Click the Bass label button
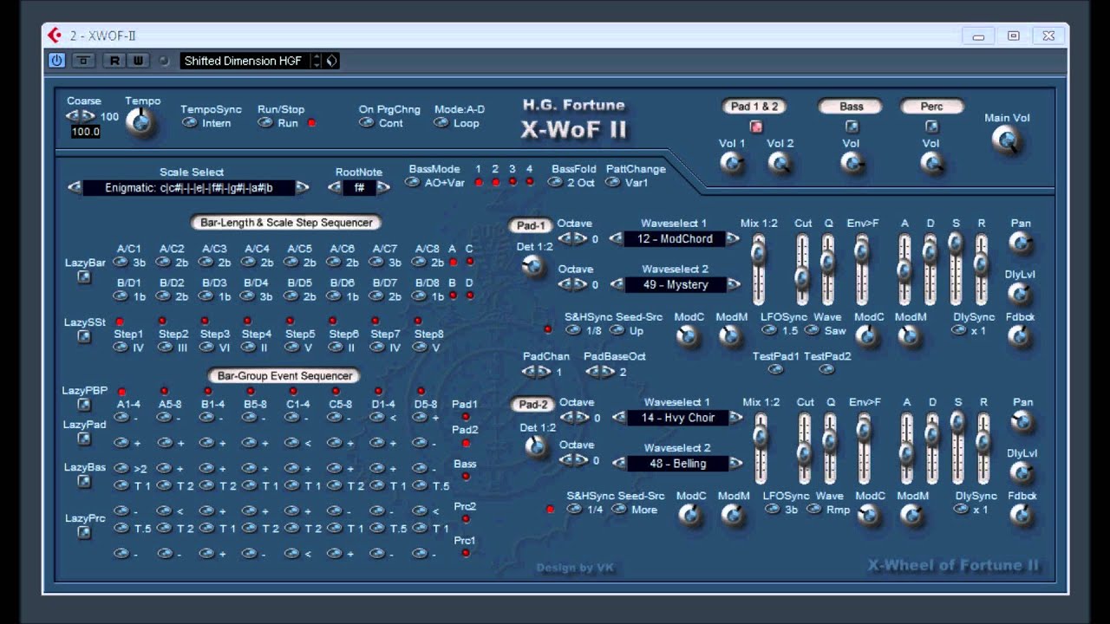Viewport: 1110px width, 624px height. click(851, 106)
